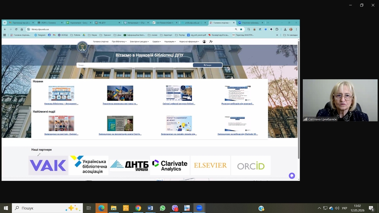Open the Світові цифрові ресурси Oxford link
Viewport: 379px width, 213px height.
pos(179,103)
